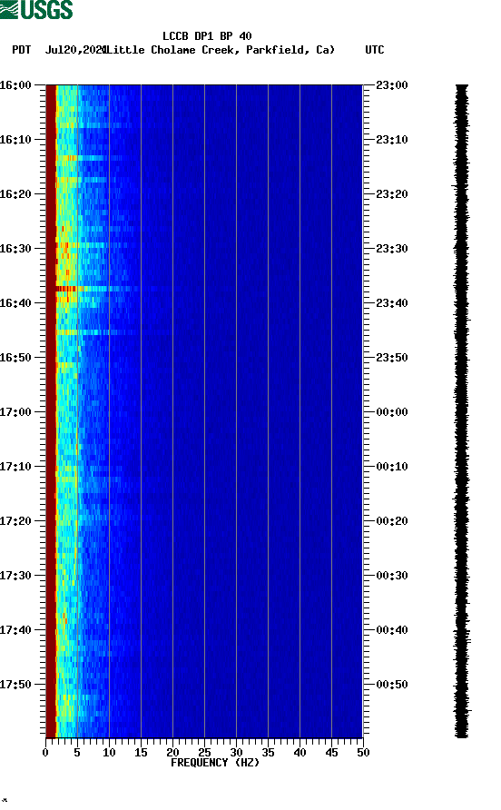The image size is (501, 810).
Task: Click the 00:30 UTC time label
Action: [x=392, y=576]
